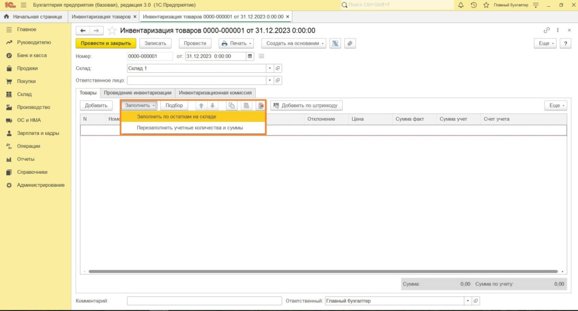Click the paste rows icon

click(x=246, y=106)
